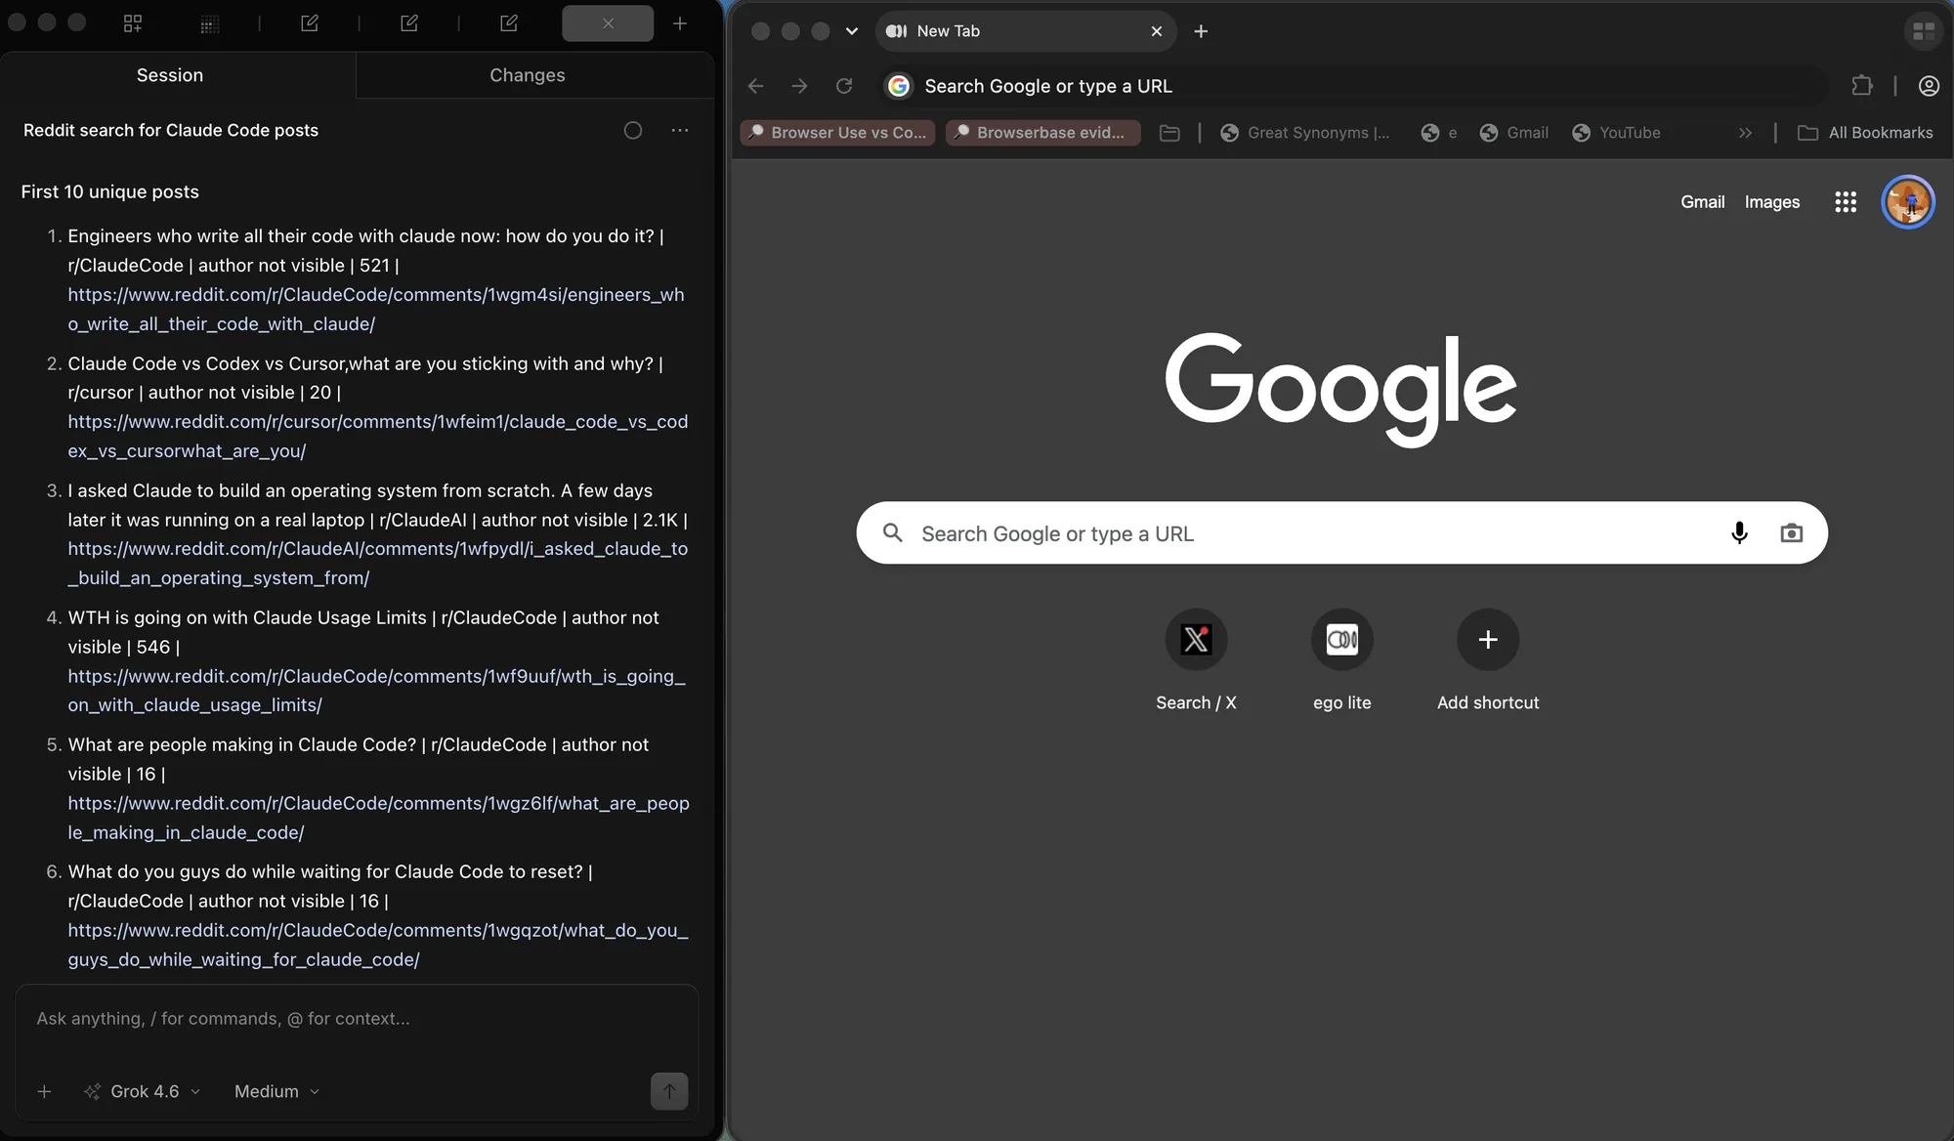Open the 'Browserbase evid...' bookmark
The width and height of the screenshot is (1954, 1141).
pyautogui.click(x=1042, y=133)
